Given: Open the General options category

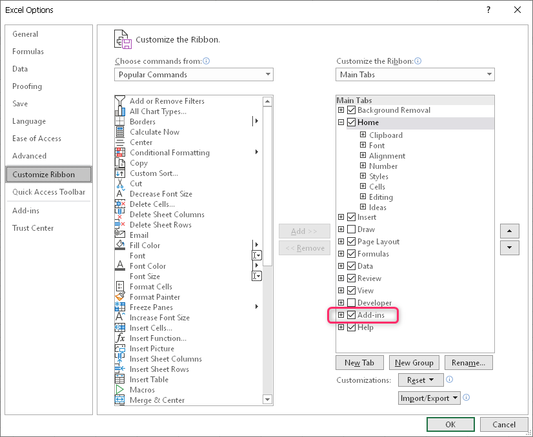Looking at the screenshot, I should point(48,34).
